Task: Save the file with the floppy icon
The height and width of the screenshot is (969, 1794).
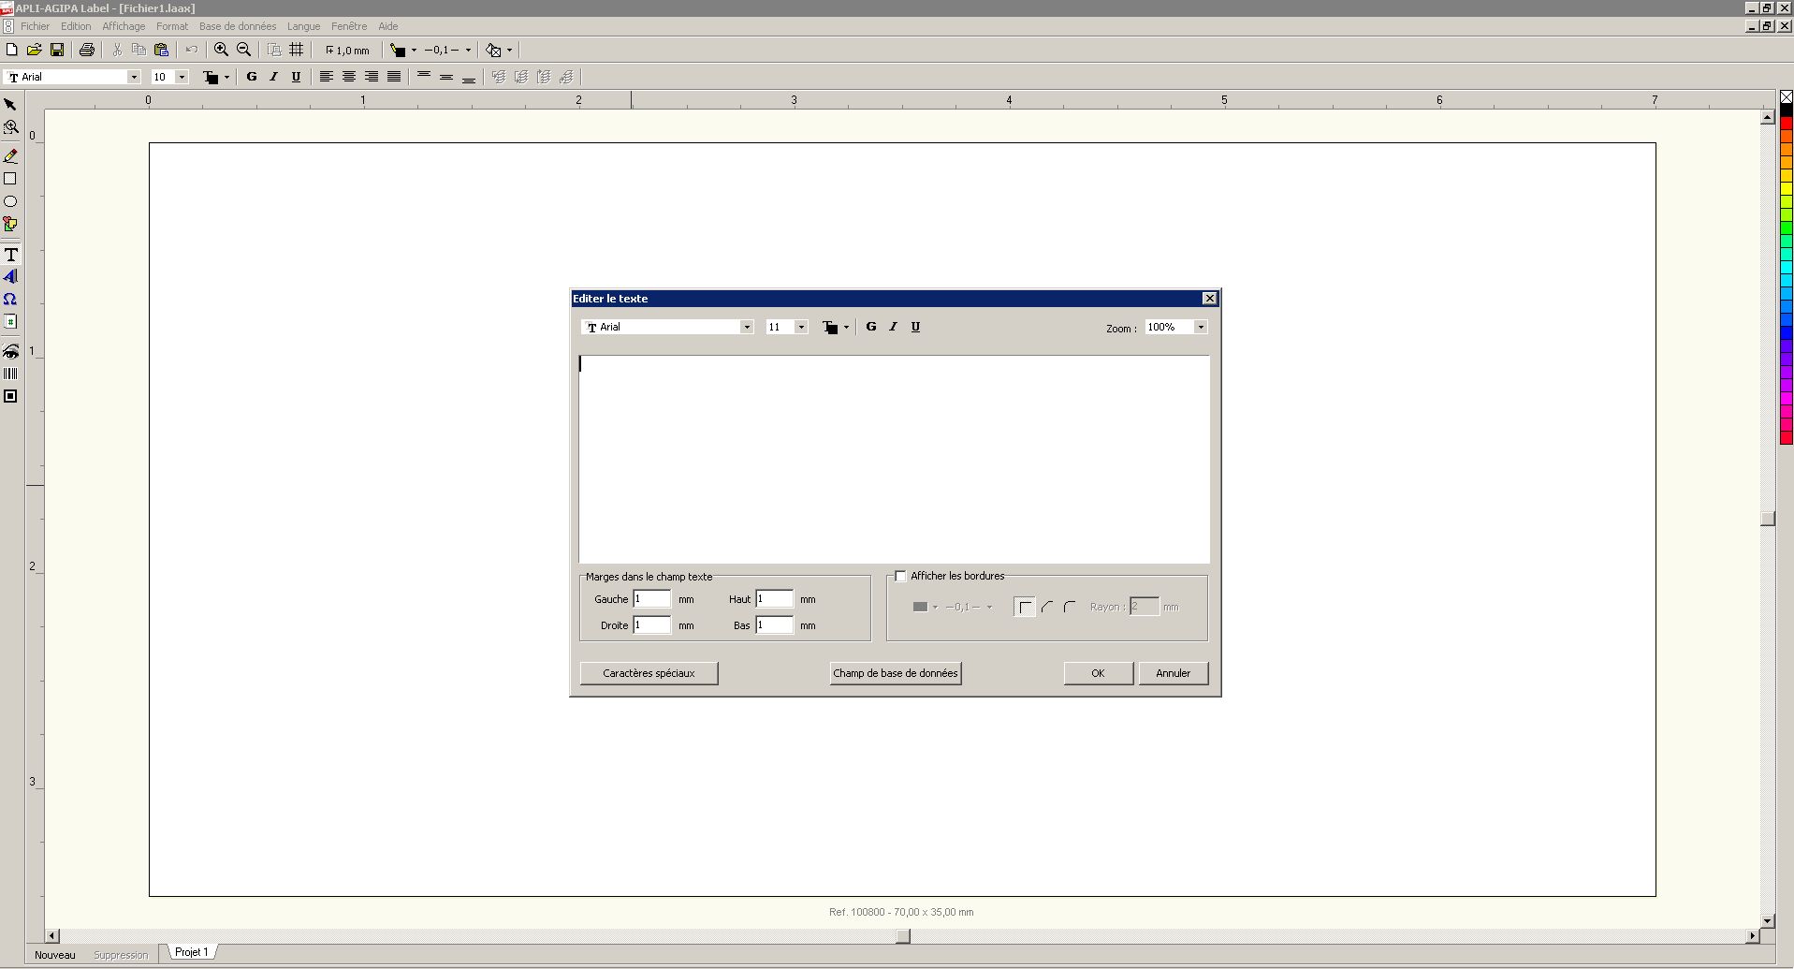Action: click(57, 50)
